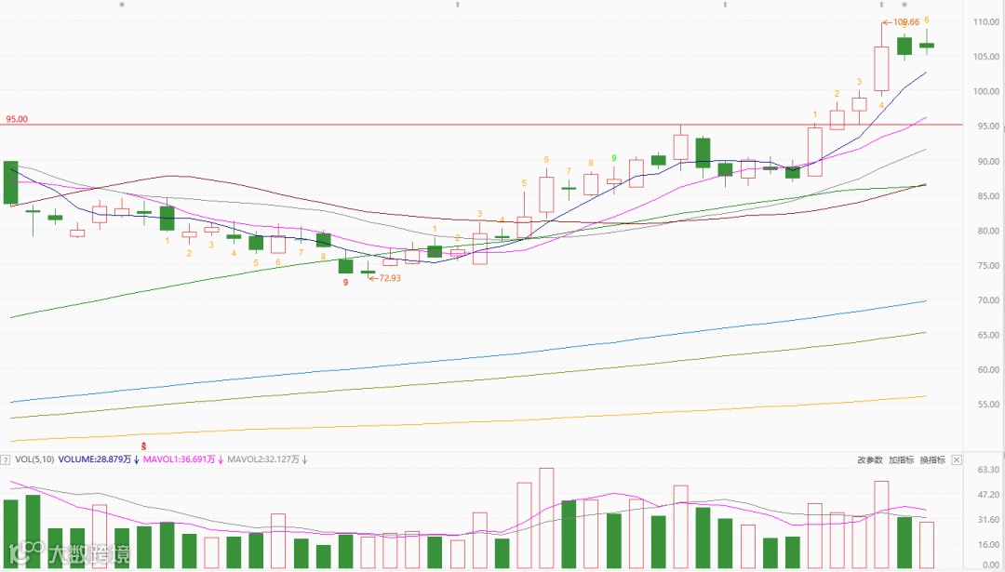Click the 55.00 price axis label

[987, 405]
